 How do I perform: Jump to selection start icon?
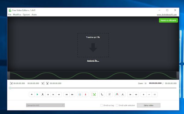[130, 94]
